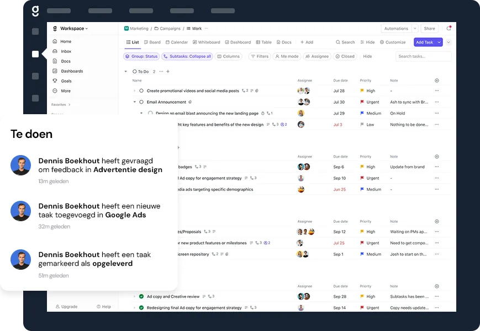This screenshot has height=331, width=480.
Task: Toggle status of 'Redesigning final Ad copy' task
Action: click(141, 308)
